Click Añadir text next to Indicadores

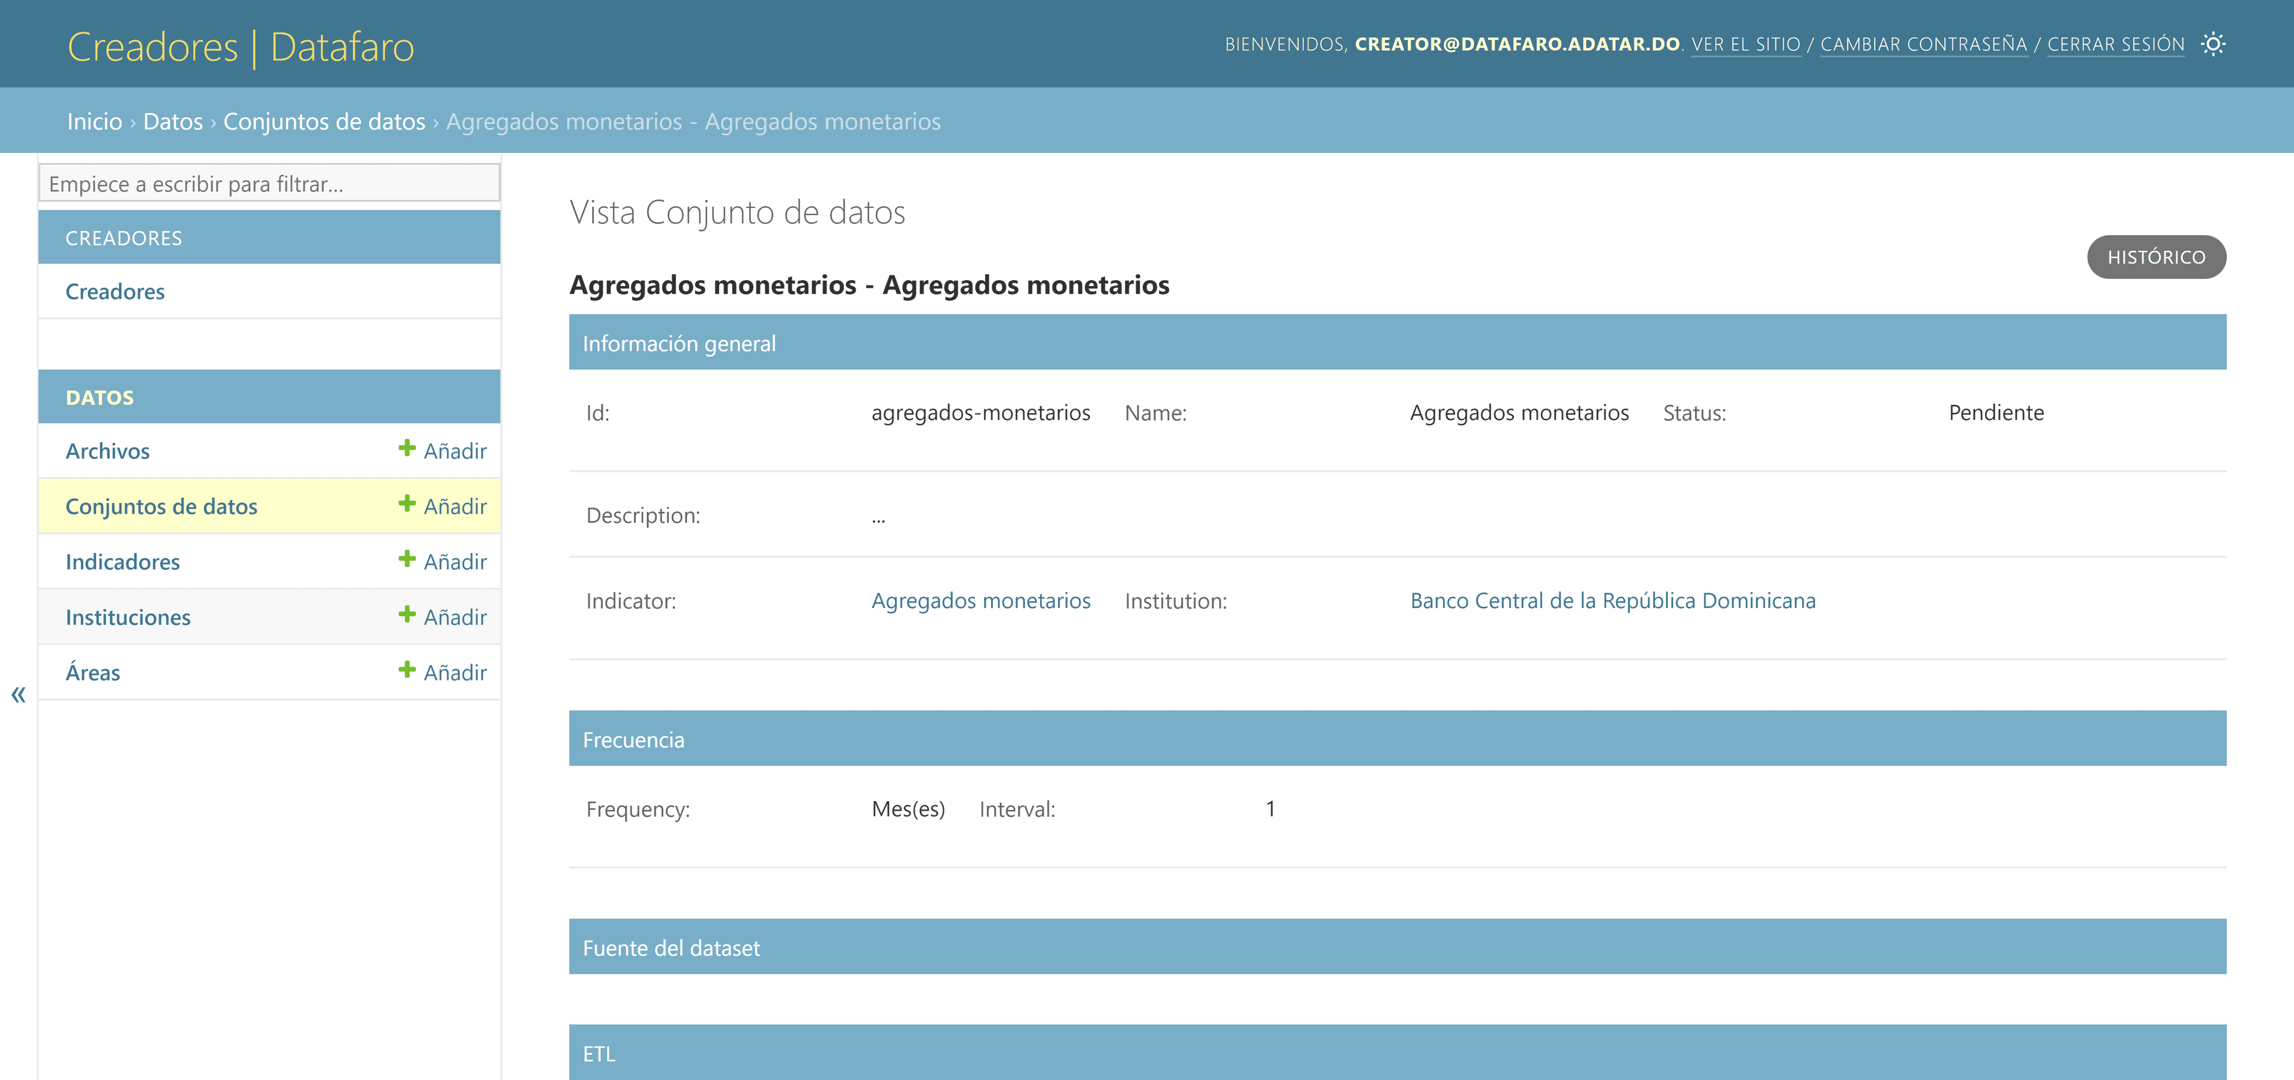[455, 561]
